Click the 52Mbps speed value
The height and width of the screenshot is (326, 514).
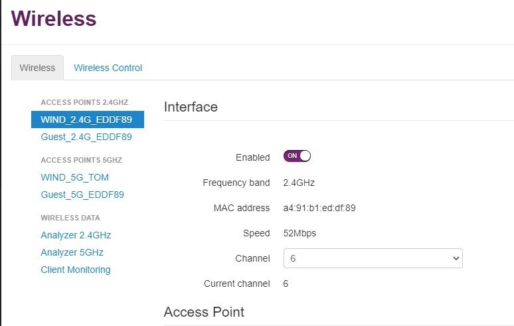coord(300,233)
